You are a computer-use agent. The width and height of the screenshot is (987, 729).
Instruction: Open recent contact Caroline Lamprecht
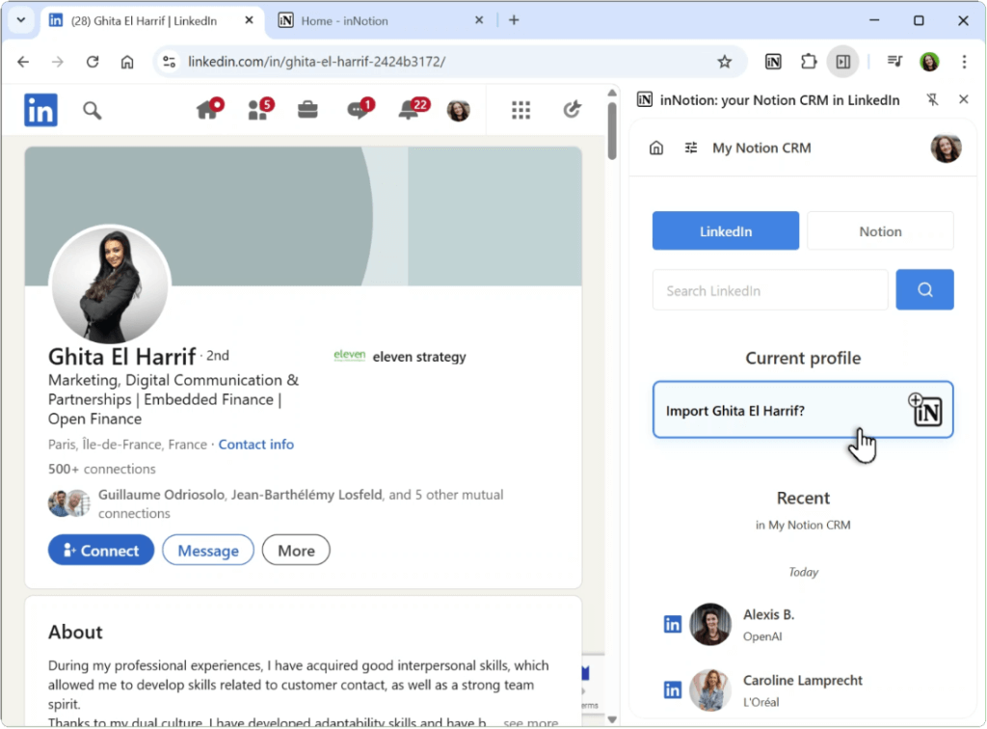coord(803,690)
